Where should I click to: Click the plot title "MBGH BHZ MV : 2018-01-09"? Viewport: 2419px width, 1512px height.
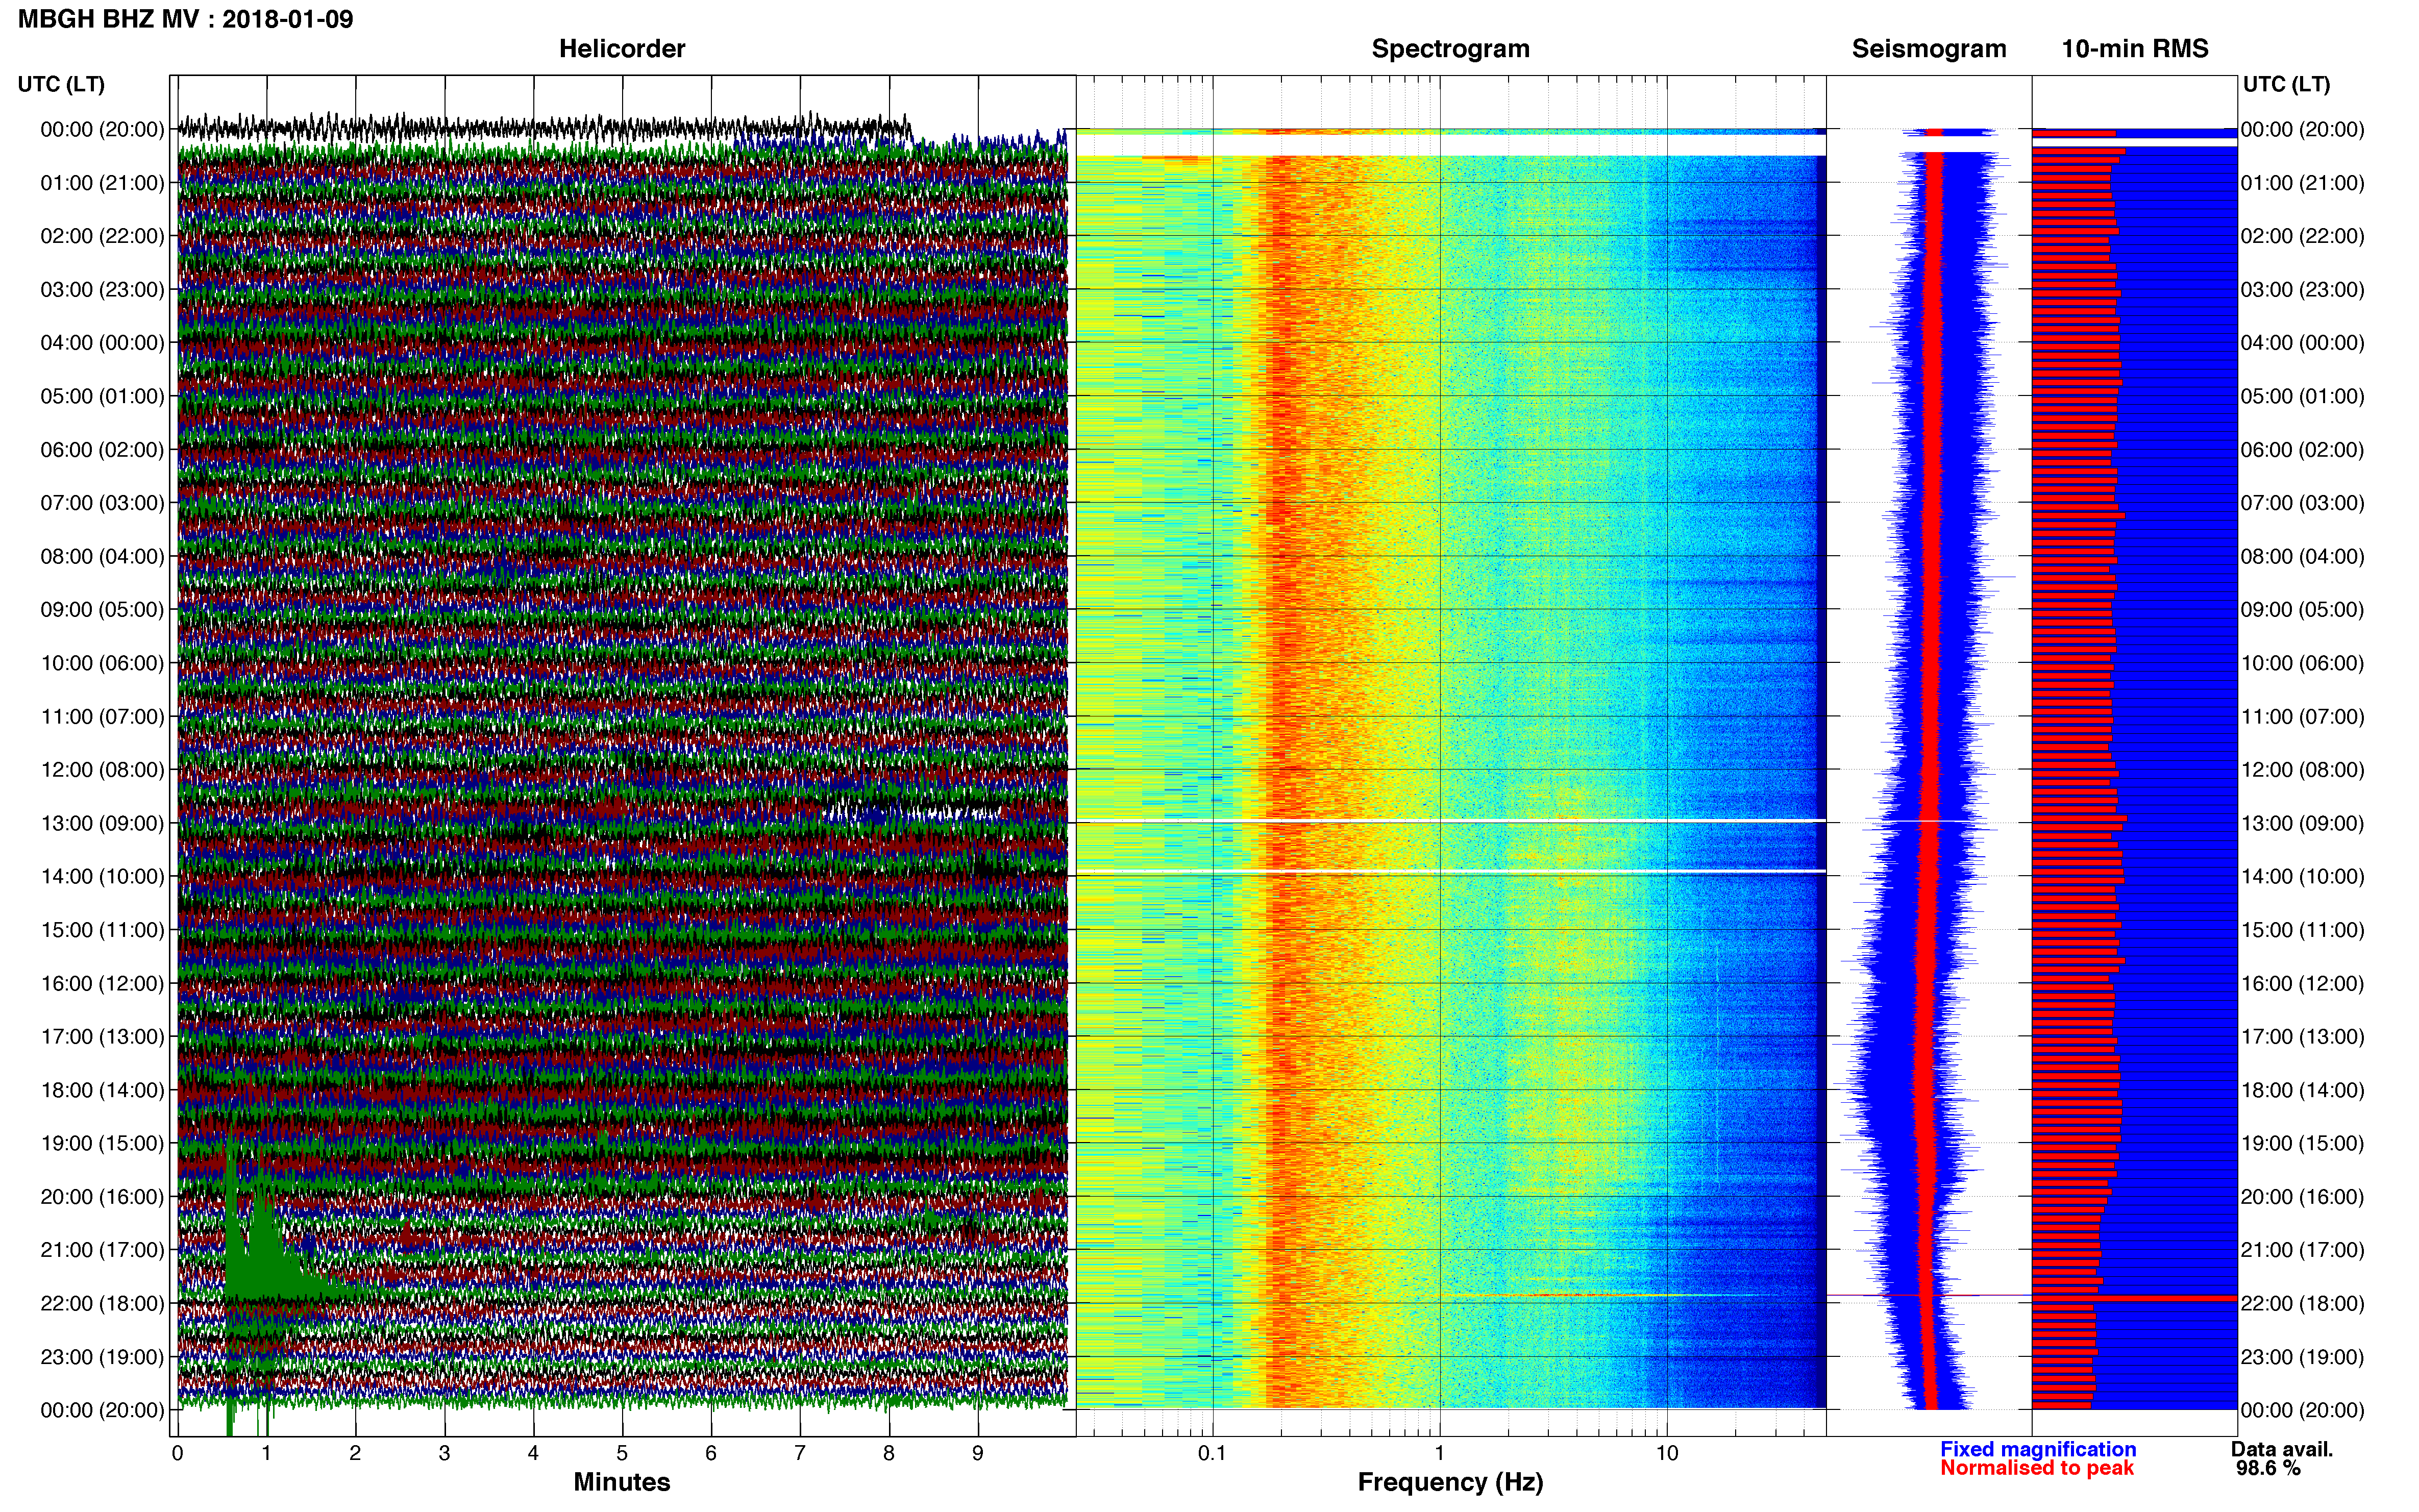click(x=185, y=19)
